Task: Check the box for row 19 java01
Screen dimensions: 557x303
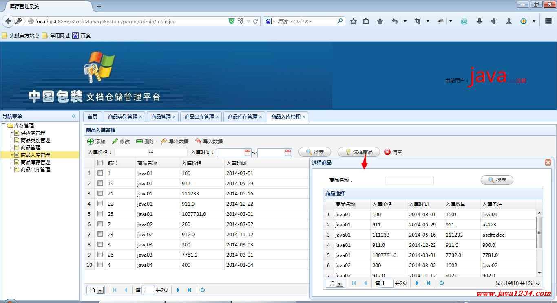Action: click(x=100, y=183)
